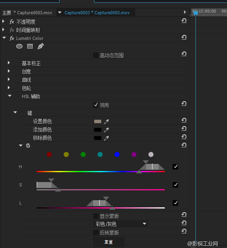The image size is (227, 248).
Task: Toggle fx switch for Lumetri Color
Action: 12,38
